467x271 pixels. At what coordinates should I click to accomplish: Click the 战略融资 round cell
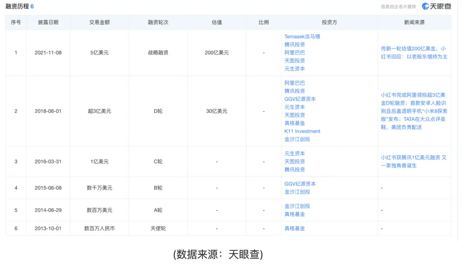point(158,53)
